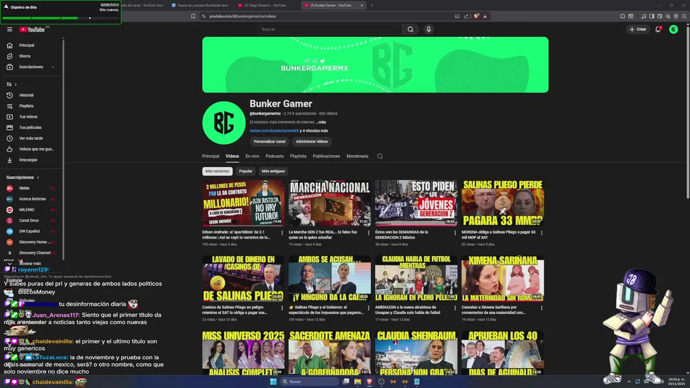
Task: Open the notifications bell
Action: coord(658,29)
